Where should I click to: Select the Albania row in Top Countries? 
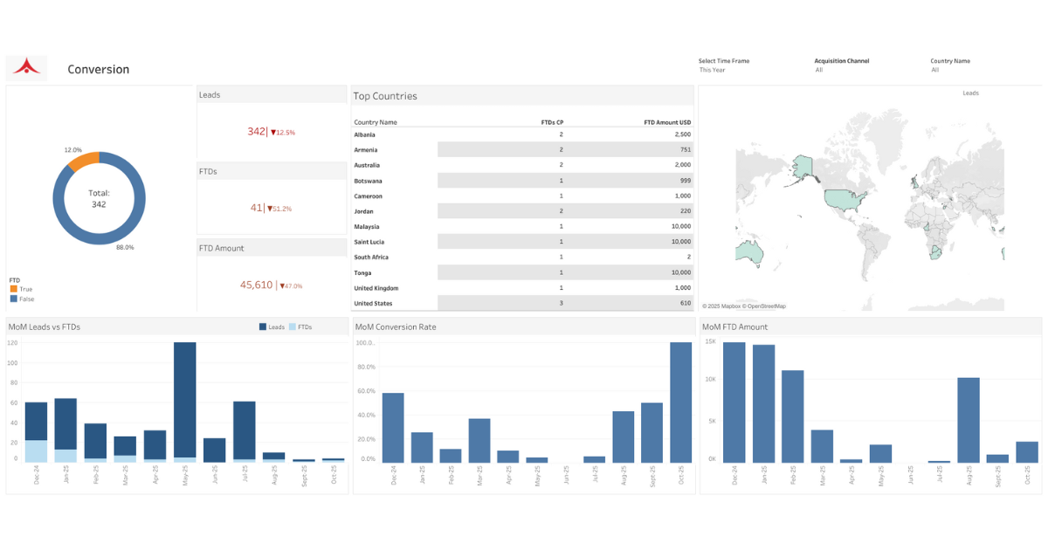click(522, 134)
